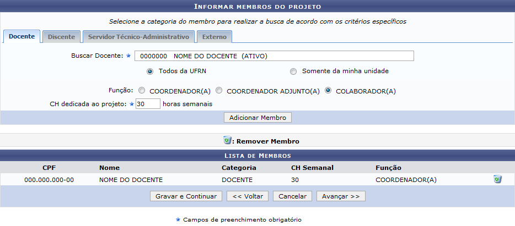
Task: Select Somente da minha unidade option
Action: (293, 71)
